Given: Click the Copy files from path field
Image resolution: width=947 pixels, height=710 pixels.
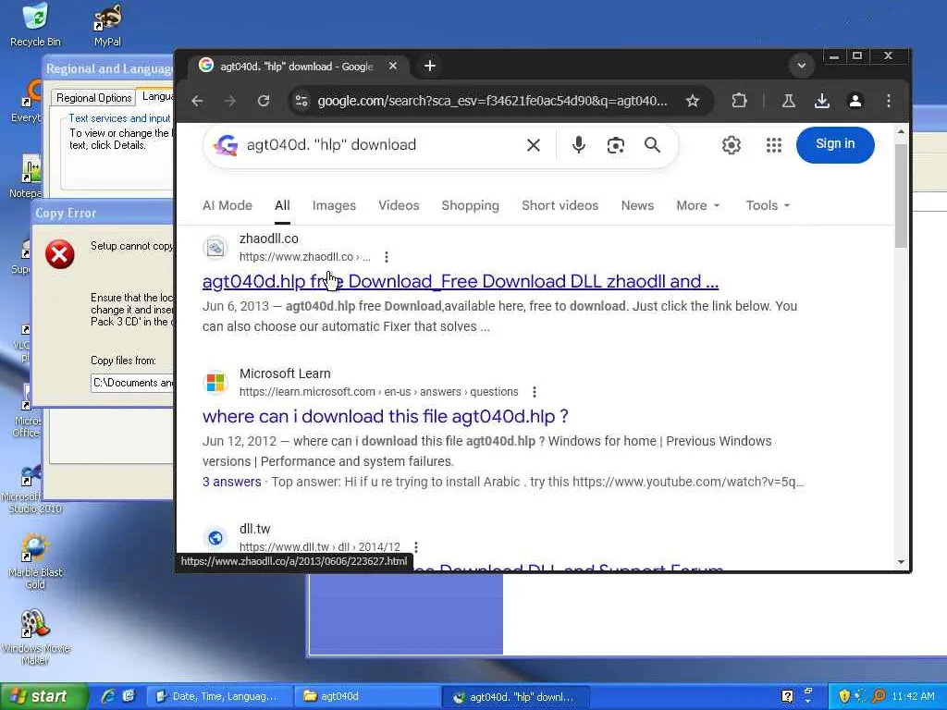Looking at the screenshot, I should click(132, 383).
